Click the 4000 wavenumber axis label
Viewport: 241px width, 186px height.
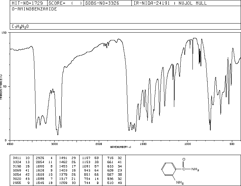pos(10,144)
